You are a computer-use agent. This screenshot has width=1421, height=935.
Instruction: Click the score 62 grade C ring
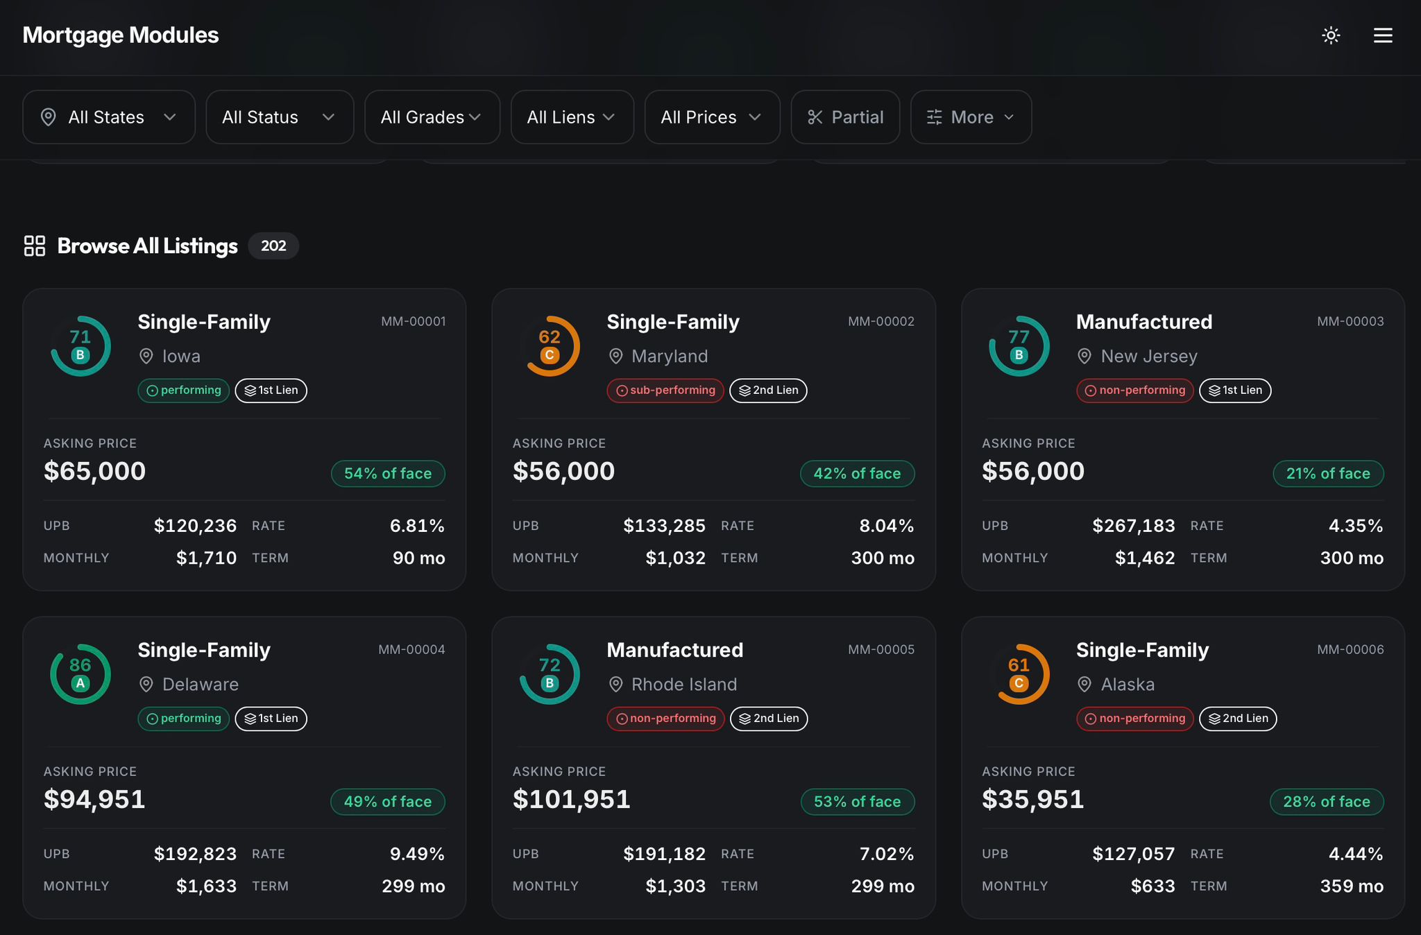tap(550, 346)
